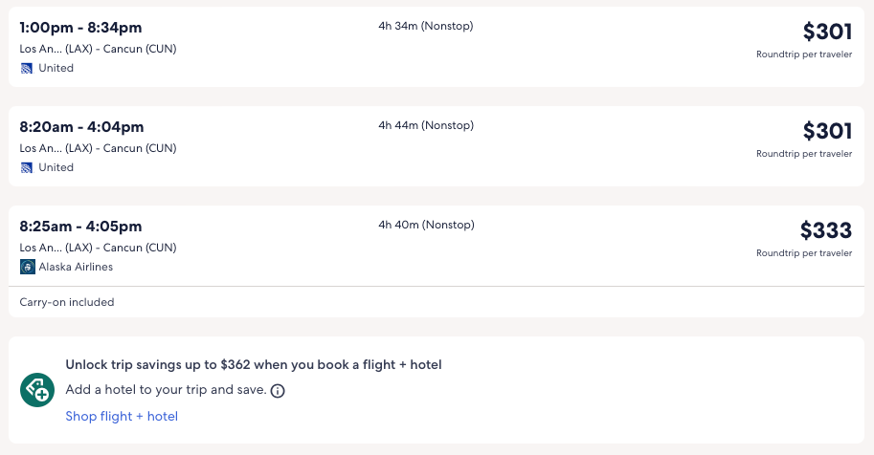This screenshot has width=874, height=455.
Task: Click the Alaska Airlines carrier name
Action: pos(76,267)
